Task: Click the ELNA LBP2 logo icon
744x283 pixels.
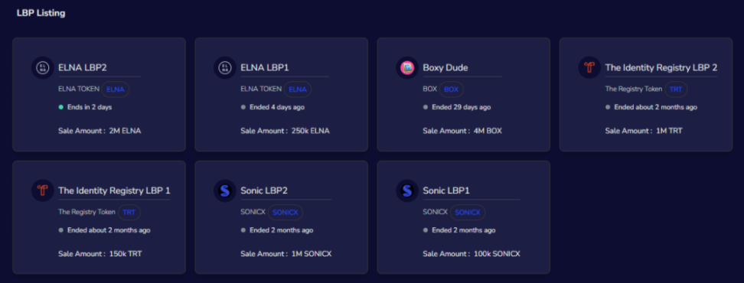Action: click(x=43, y=68)
